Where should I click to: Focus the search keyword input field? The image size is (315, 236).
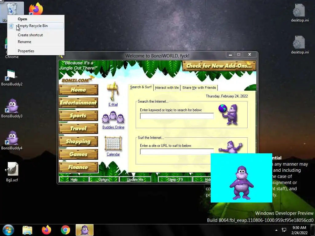177,116
